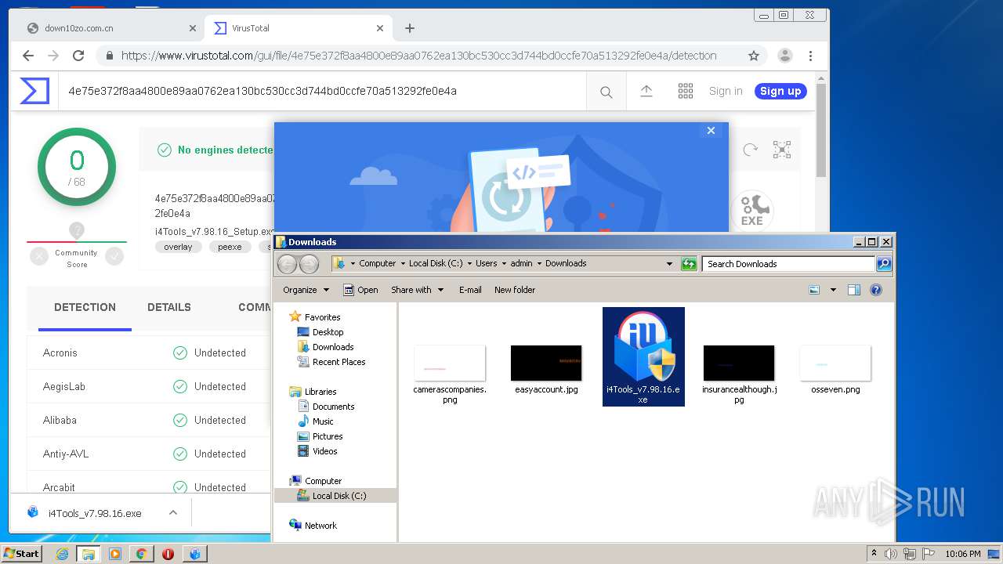Expand the address bar history dropdown
The image size is (1003, 564).
pos(669,264)
